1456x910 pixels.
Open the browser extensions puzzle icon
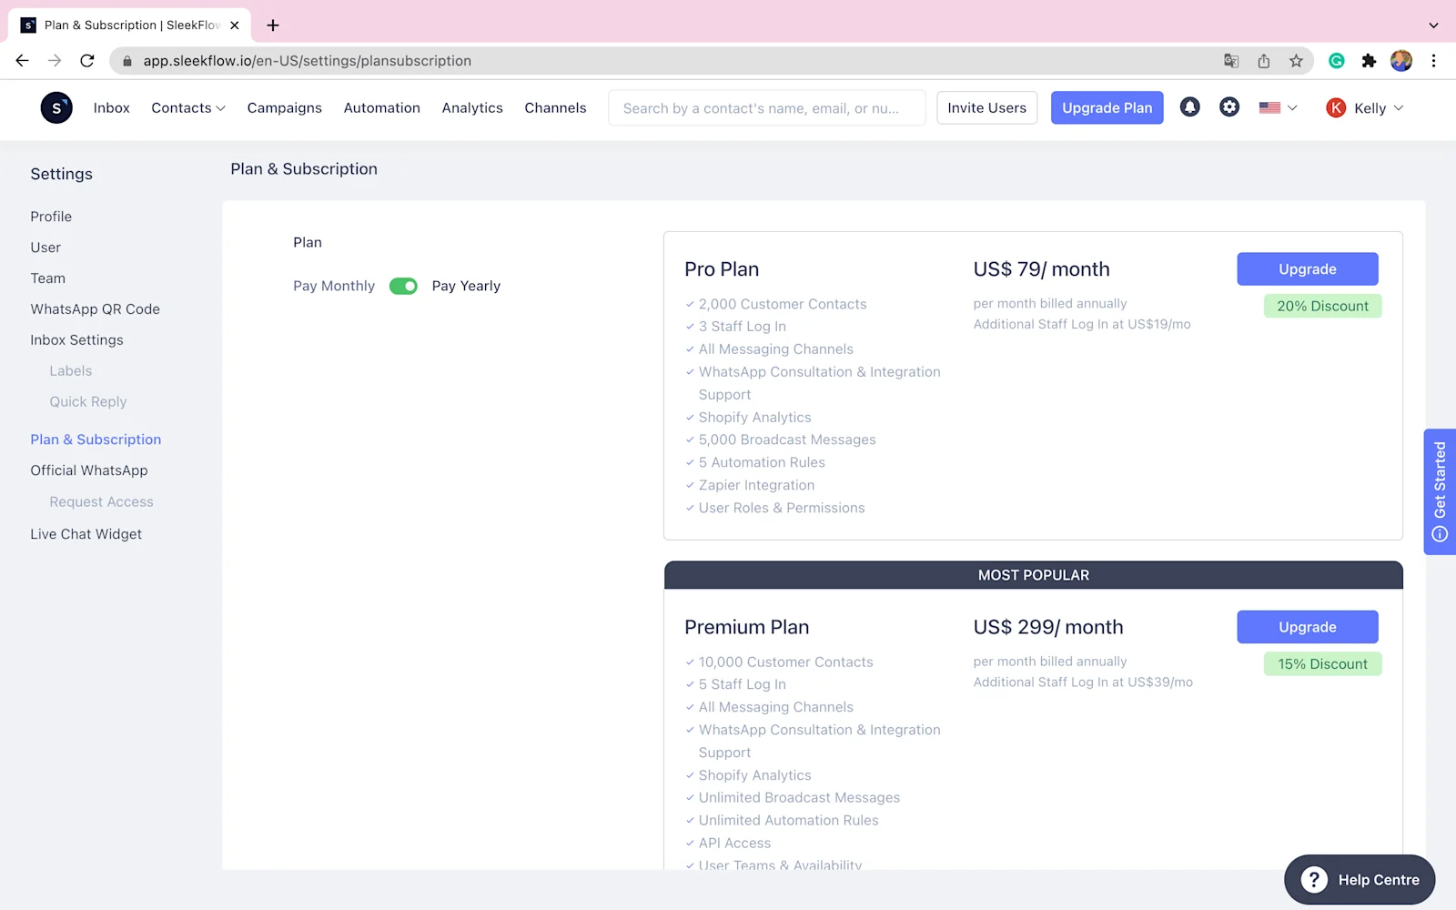click(x=1369, y=61)
